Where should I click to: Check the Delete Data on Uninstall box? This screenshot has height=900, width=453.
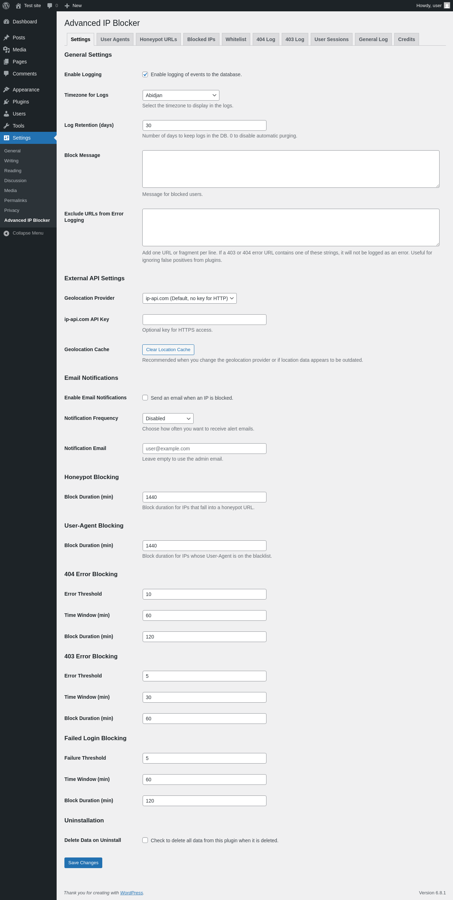point(145,840)
